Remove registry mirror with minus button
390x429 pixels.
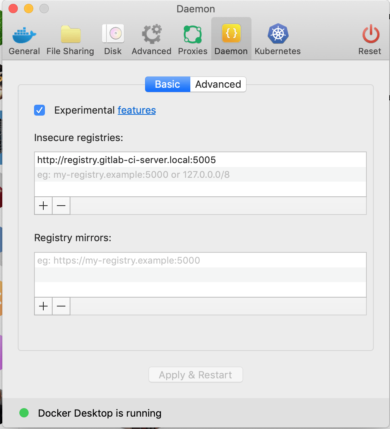[61, 306]
